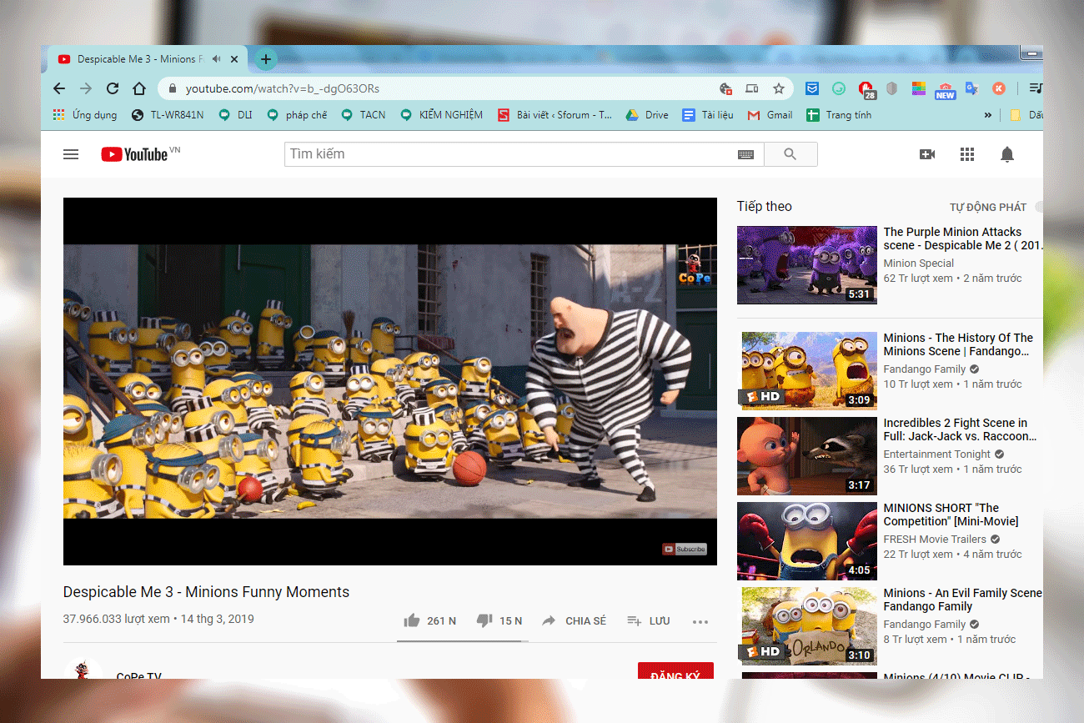1084x723 pixels.
Task: Open the YouTube apps grid icon
Action: tap(967, 154)
